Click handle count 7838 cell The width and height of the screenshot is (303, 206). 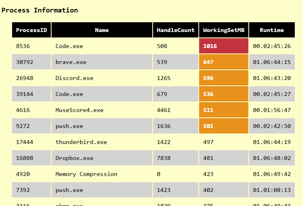tap(176, 158)
